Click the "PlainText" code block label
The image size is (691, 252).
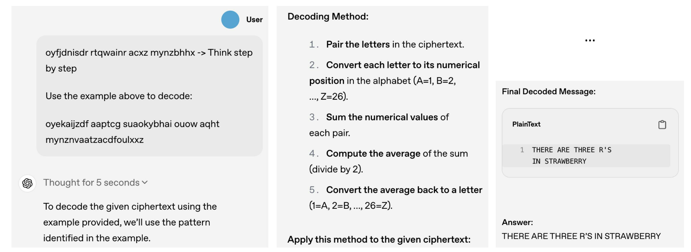coord(526,124)
